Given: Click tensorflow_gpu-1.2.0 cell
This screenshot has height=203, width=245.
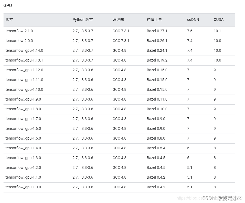Looking at the screenshot, I should click(x=23, y=167).
